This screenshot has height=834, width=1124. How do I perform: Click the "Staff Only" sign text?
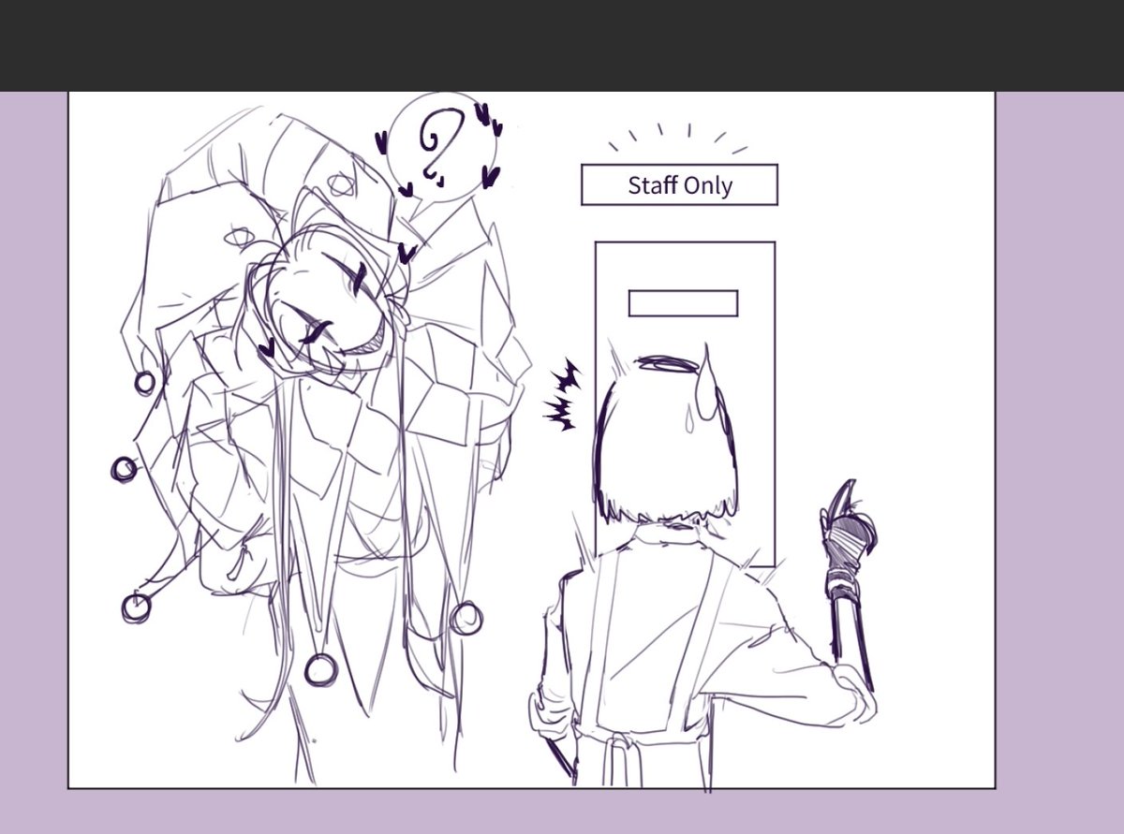click(x=680, y=185)
